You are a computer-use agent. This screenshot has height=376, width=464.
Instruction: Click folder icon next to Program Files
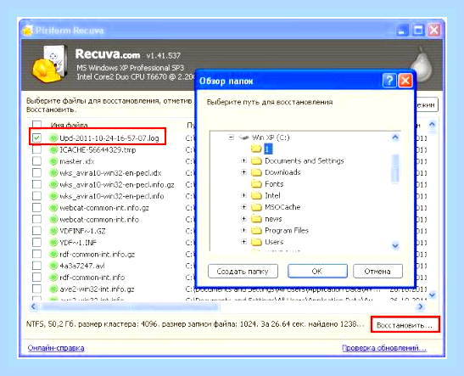click(x=256, y=231)
